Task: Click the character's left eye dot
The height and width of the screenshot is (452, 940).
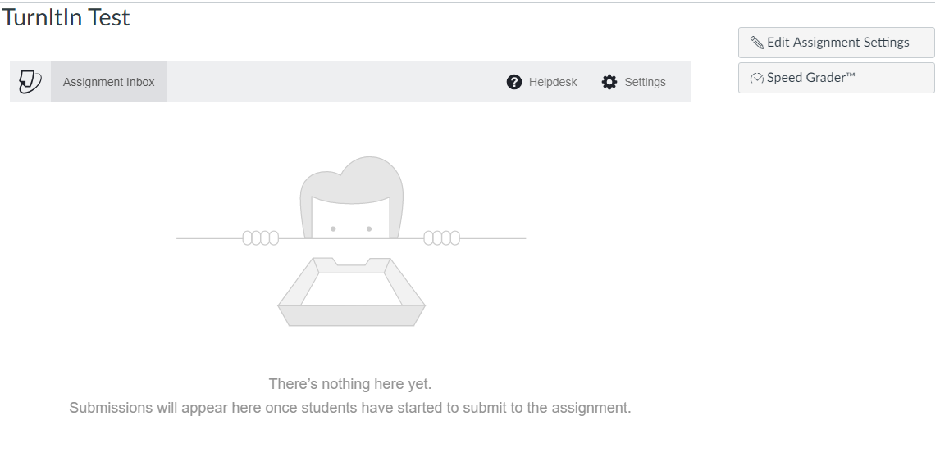Action: pyautogui.click(x=333, y=228)
